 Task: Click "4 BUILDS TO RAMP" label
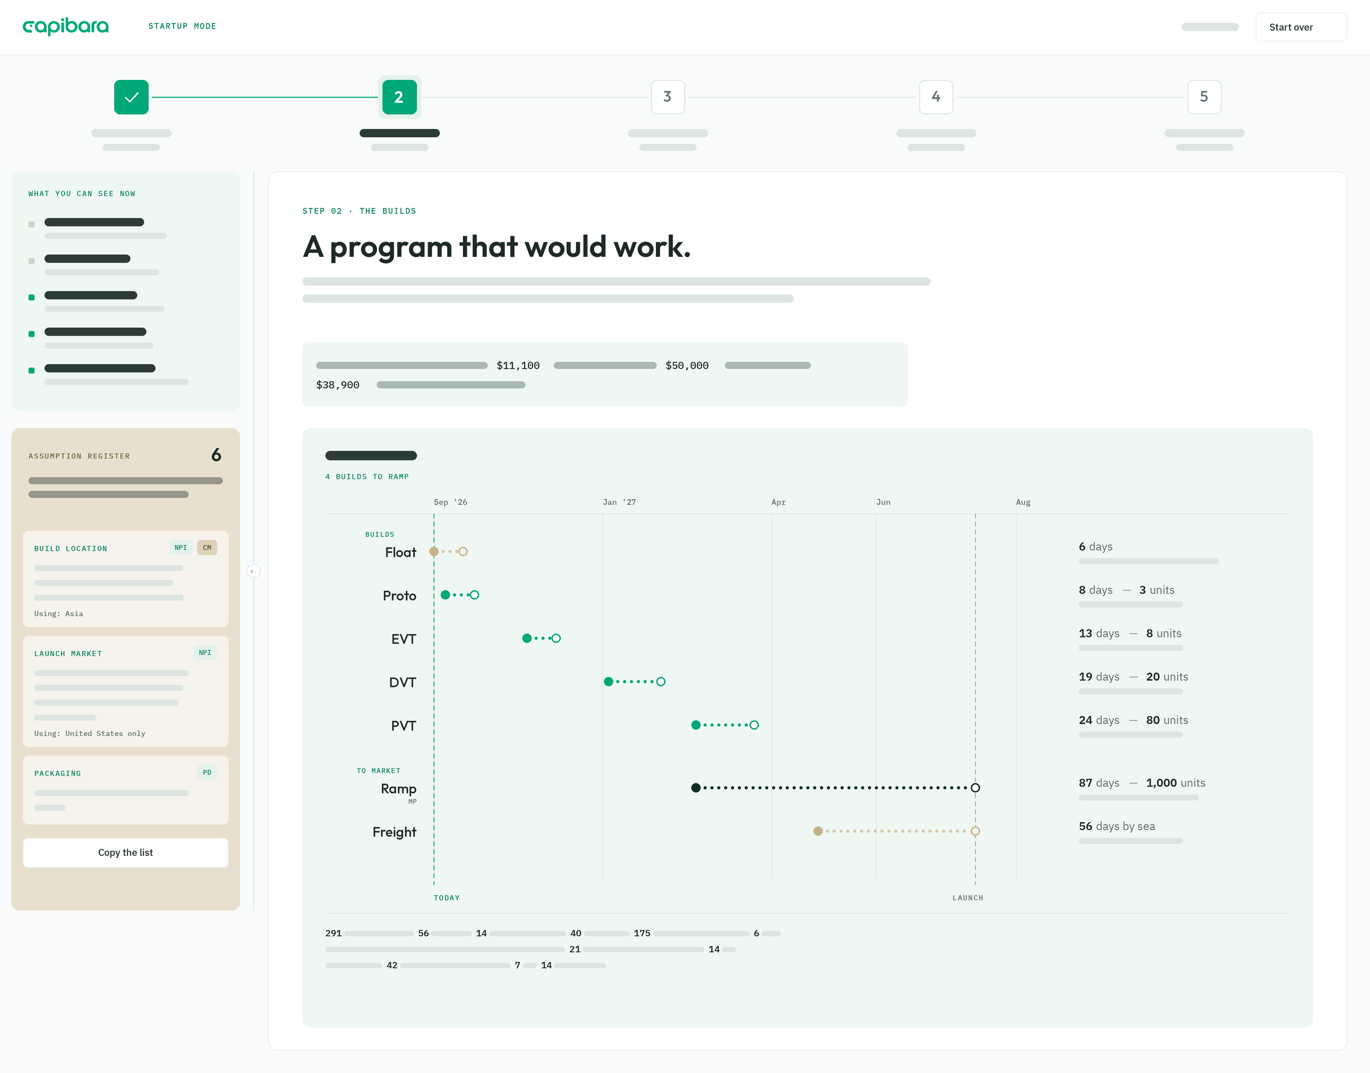point(367,477)
